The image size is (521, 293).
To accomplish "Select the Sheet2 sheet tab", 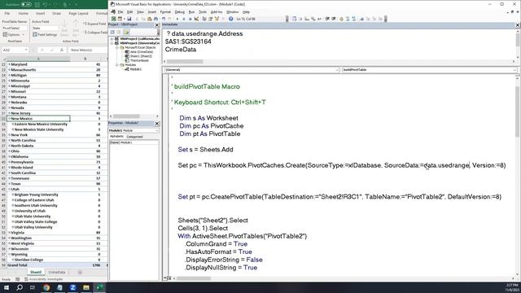I will click(x=36, y=272).
